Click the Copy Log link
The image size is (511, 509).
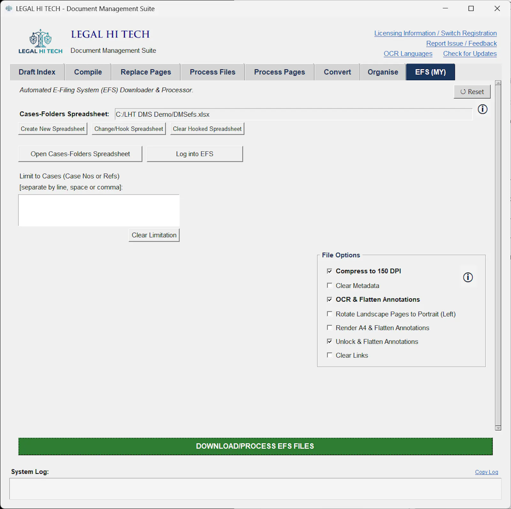486,472
